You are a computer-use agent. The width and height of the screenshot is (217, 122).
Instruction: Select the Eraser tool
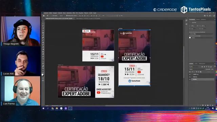pyautogui.click(x=43, y=47)
